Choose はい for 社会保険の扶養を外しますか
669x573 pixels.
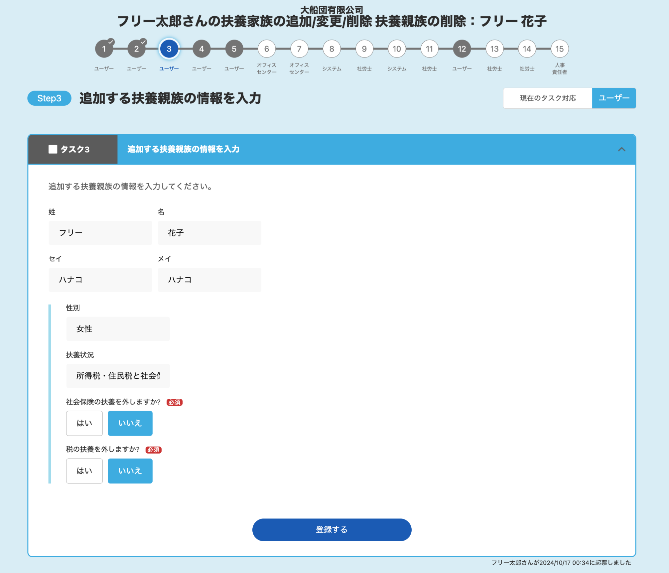click(x=84, y=423)
